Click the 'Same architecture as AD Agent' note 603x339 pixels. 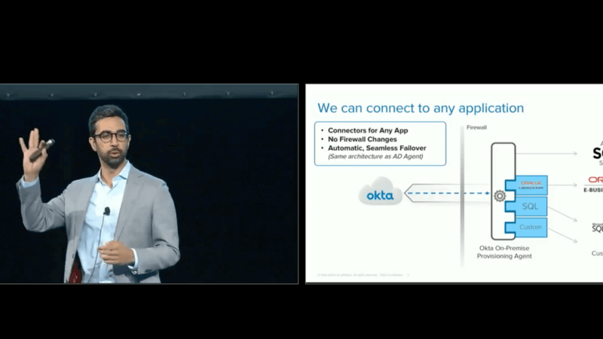tap(372, 157)
